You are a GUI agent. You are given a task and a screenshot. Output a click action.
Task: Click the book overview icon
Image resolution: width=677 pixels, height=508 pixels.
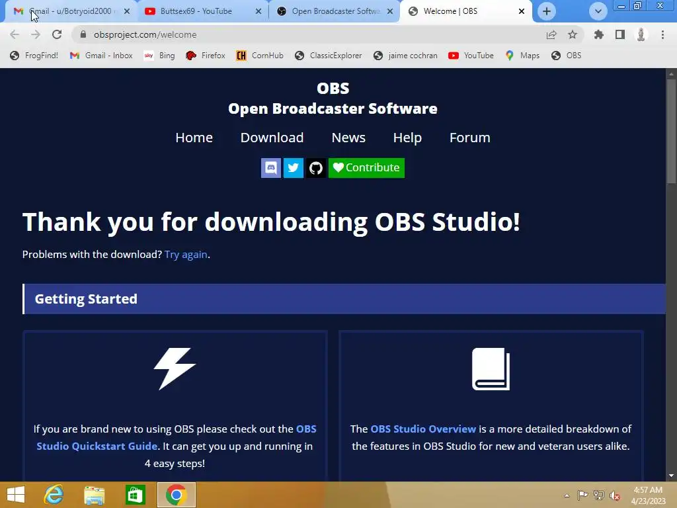coord(491,369)
